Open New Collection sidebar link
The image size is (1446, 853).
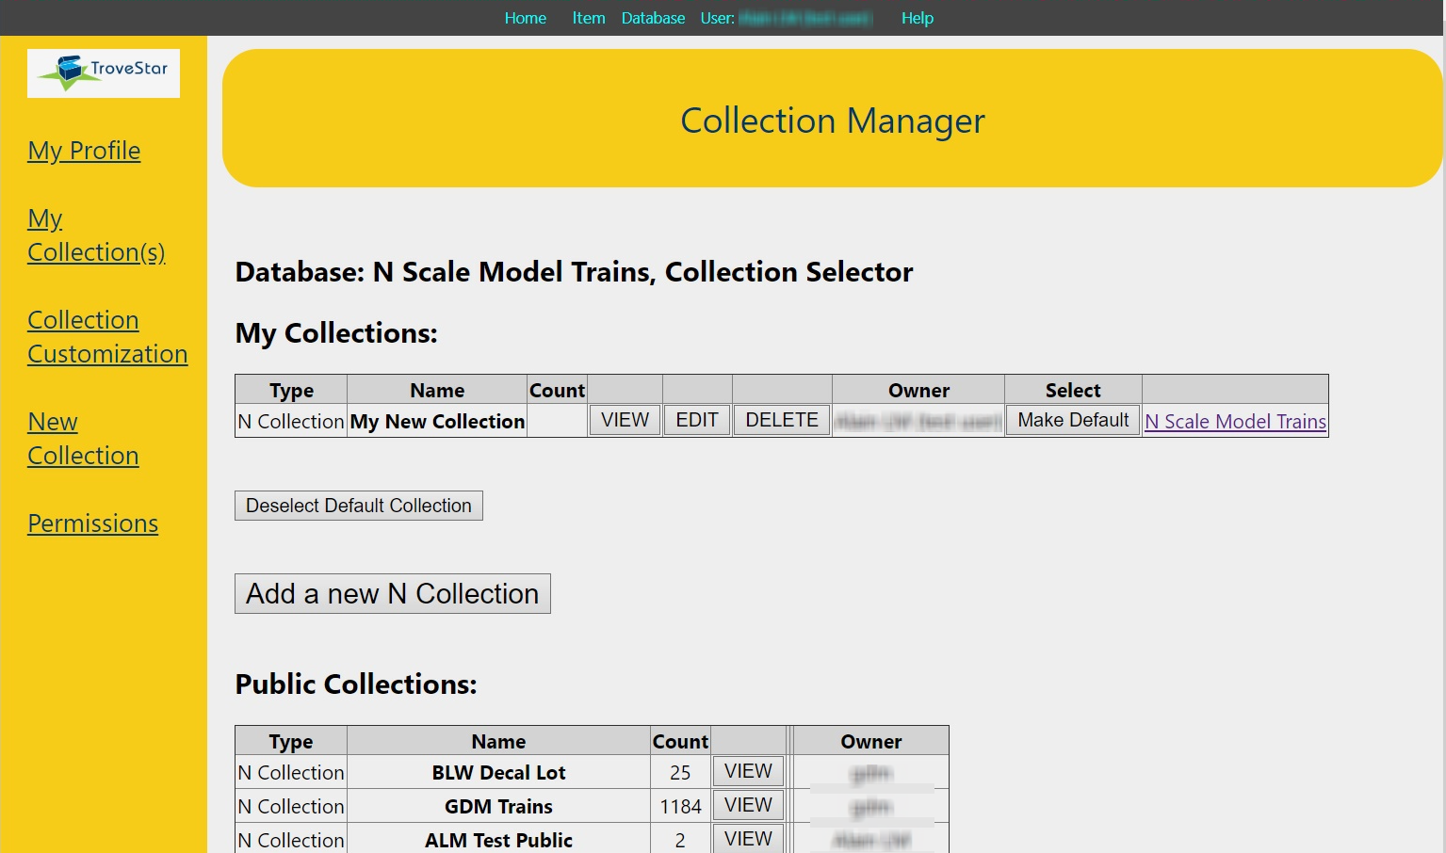(x=83, y=439)
